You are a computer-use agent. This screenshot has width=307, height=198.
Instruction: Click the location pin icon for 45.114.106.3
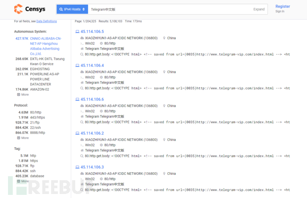tap(164, 174)
